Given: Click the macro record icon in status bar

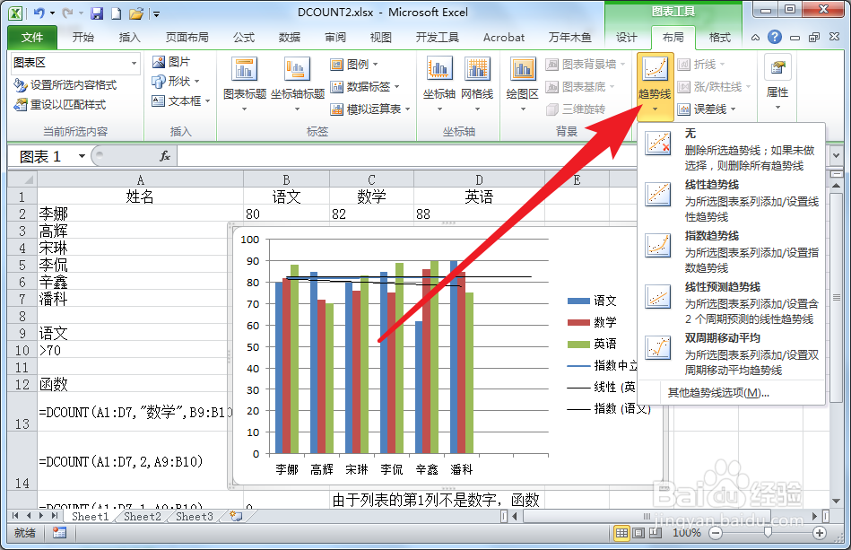Looking at the screenshot, I should pyautogui.click(x=59, y=533).
